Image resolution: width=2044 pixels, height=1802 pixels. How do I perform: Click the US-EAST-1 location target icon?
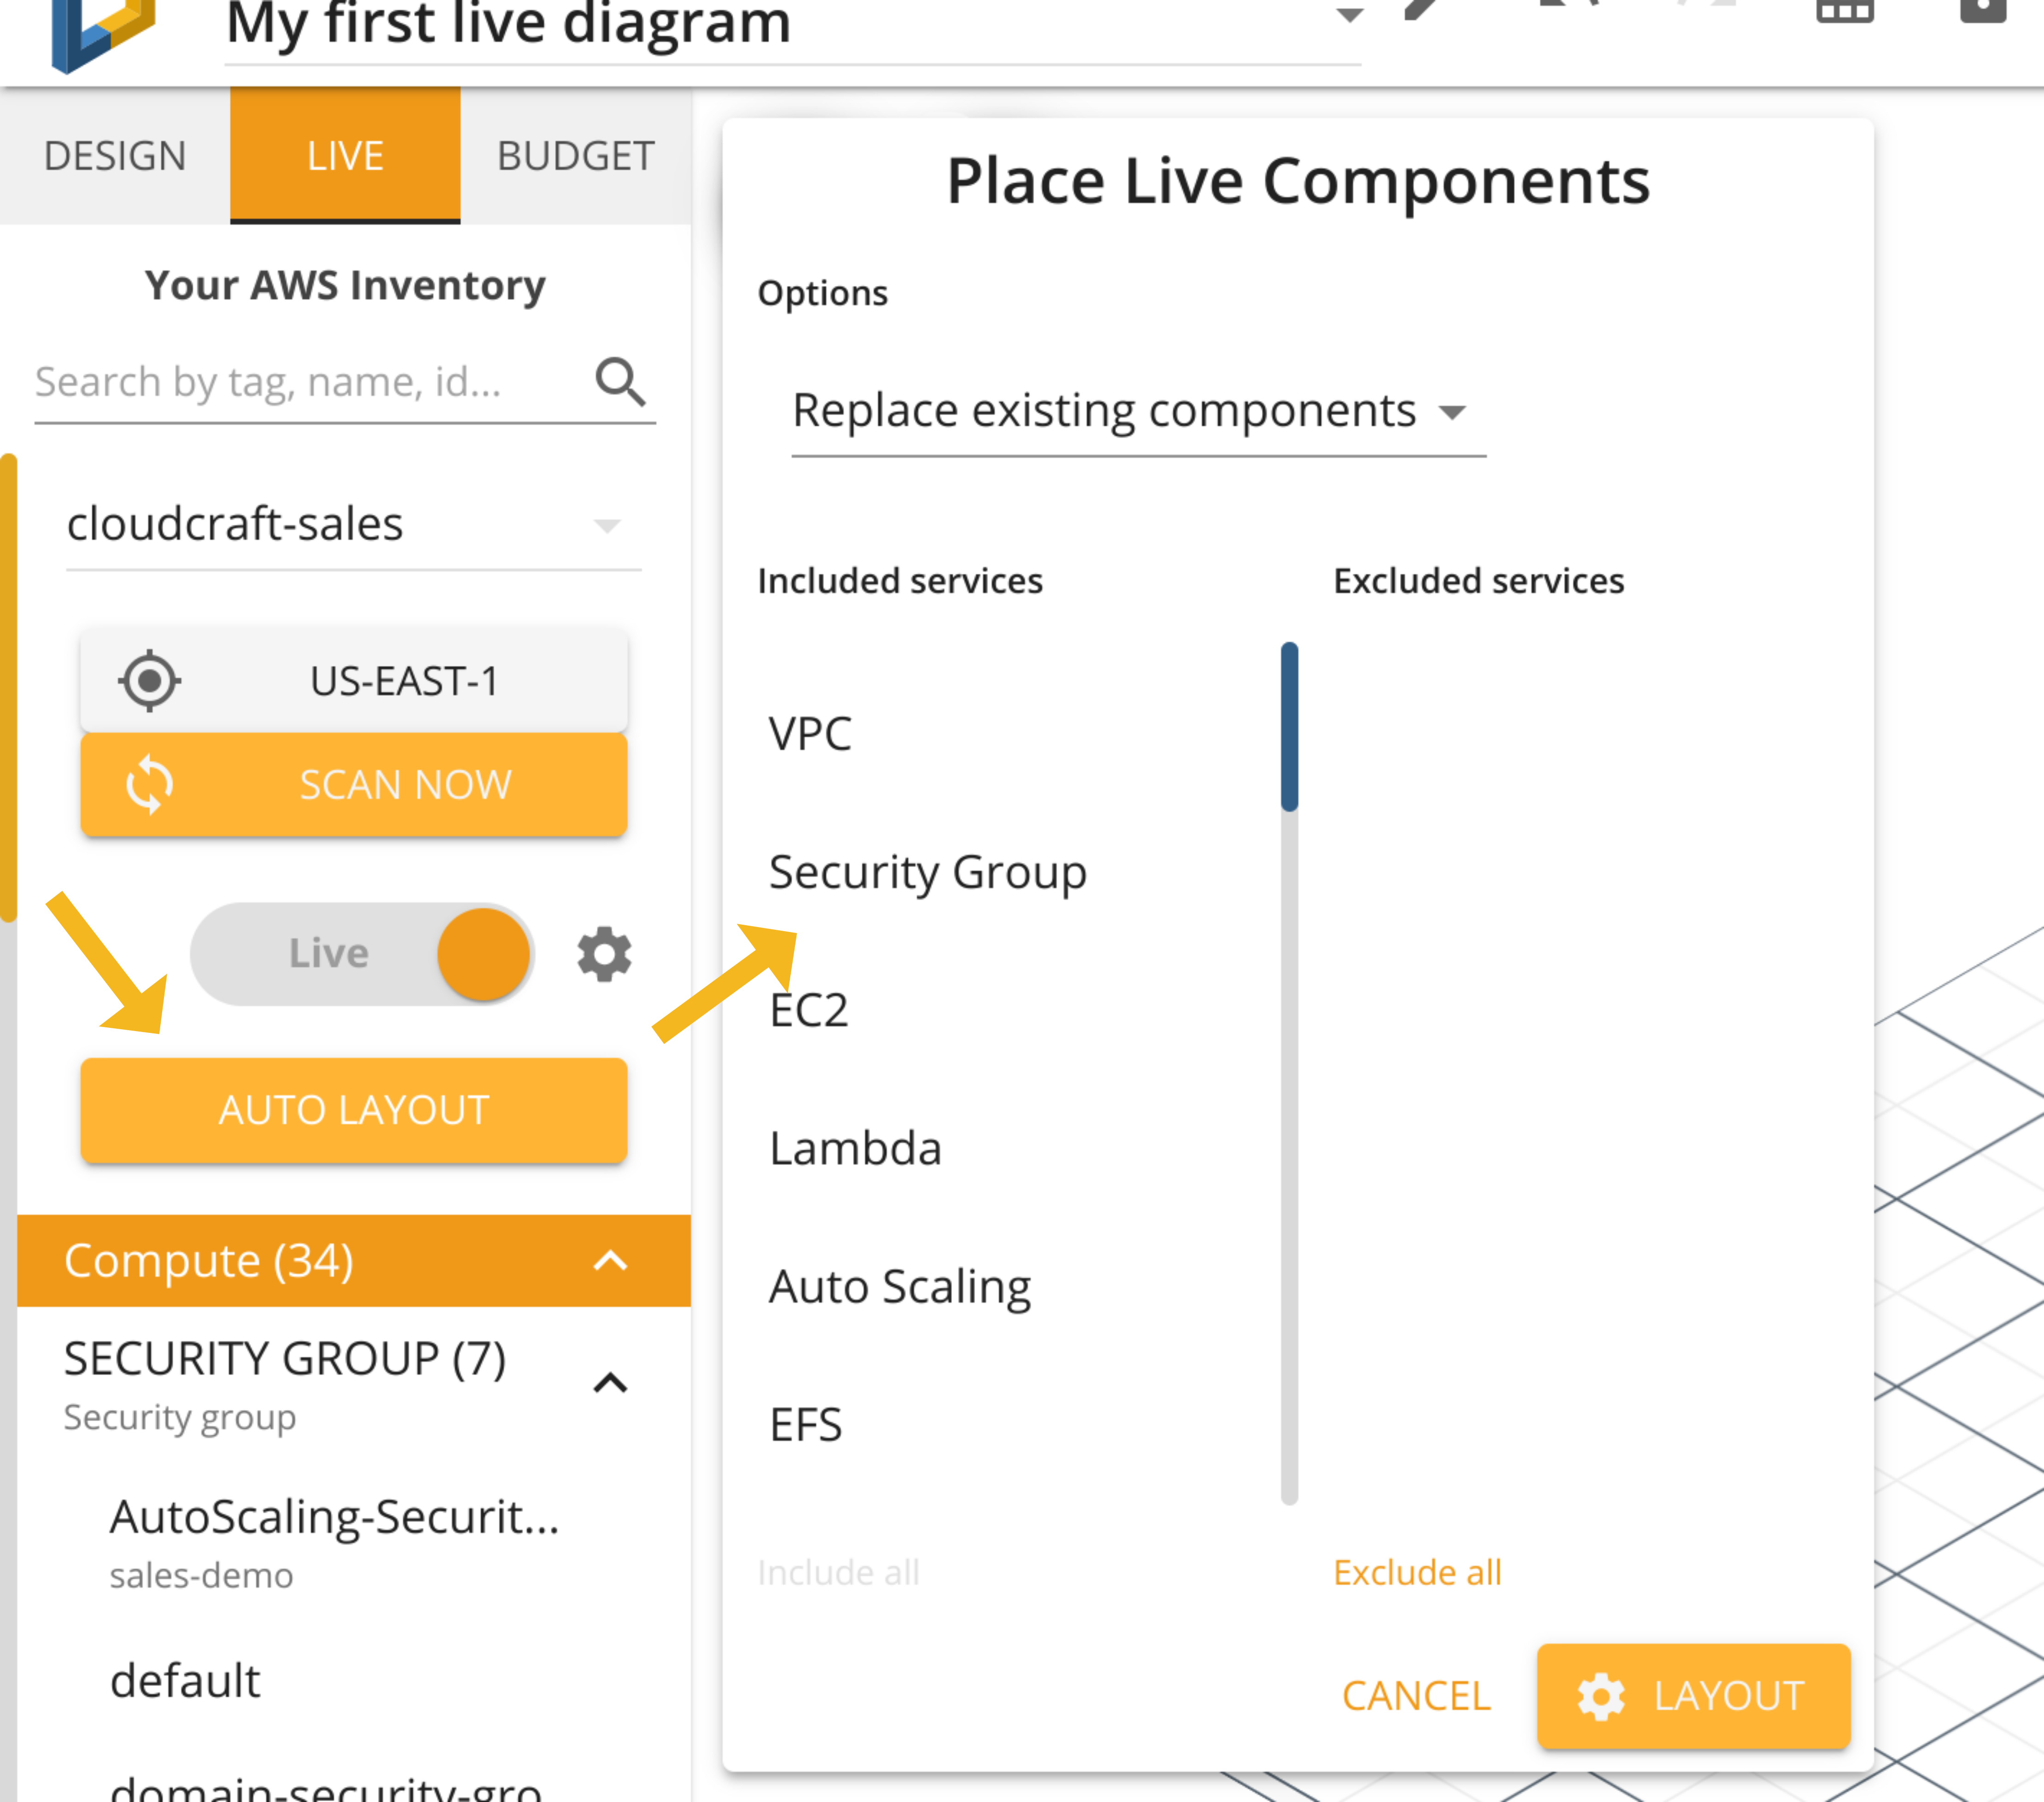(148, 681)
